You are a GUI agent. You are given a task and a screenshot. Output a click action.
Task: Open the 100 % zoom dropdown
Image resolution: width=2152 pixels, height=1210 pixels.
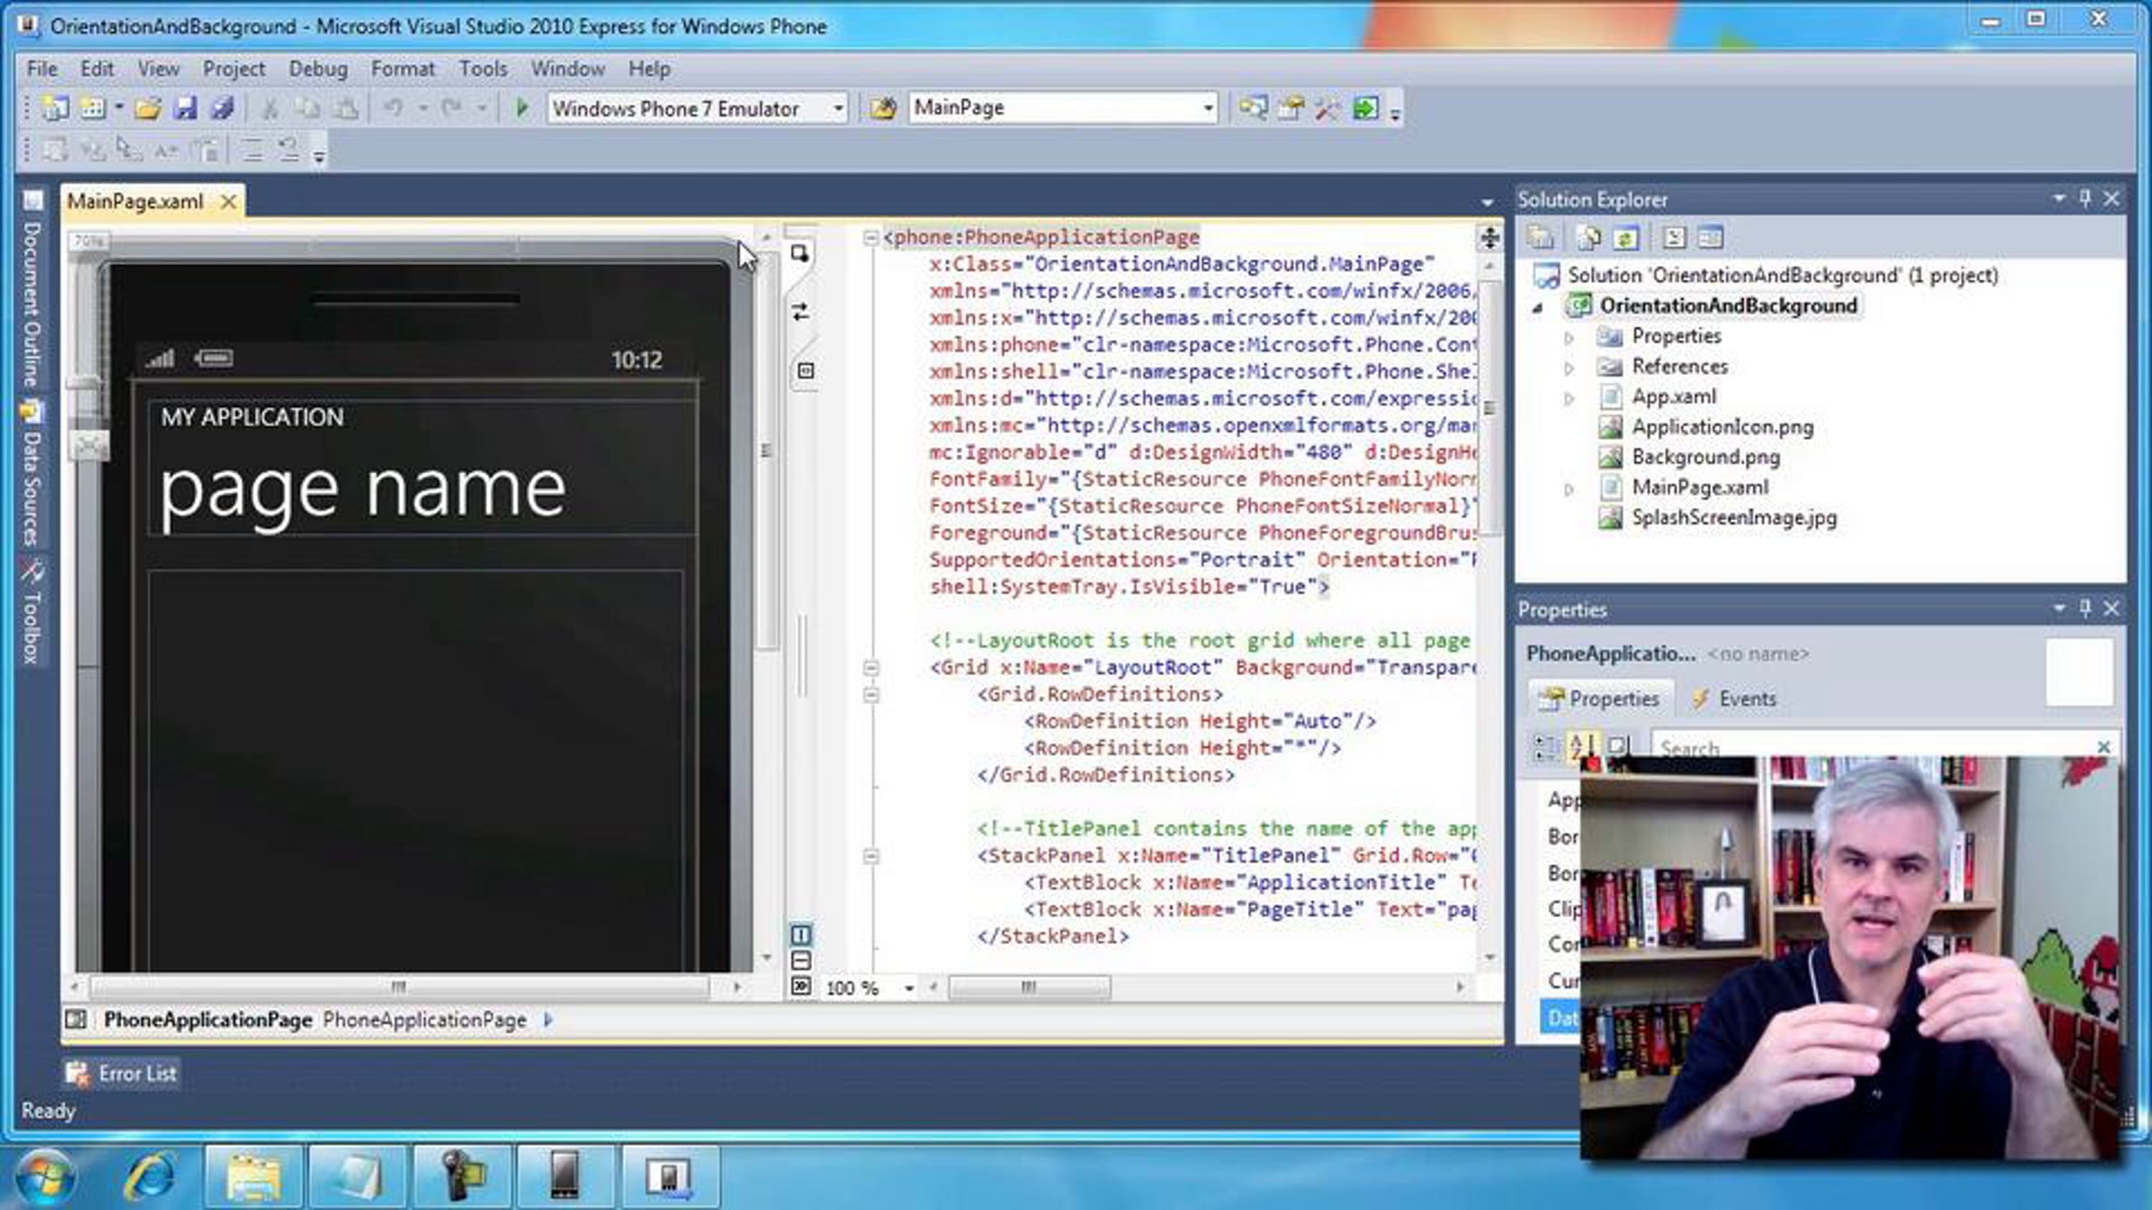(x=909, y=988)
